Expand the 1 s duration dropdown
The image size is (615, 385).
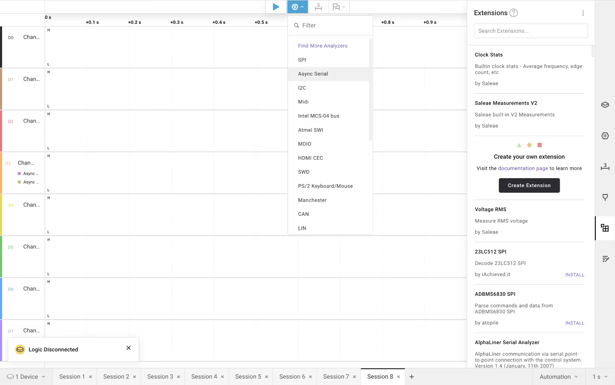click(x=600, y=377)
